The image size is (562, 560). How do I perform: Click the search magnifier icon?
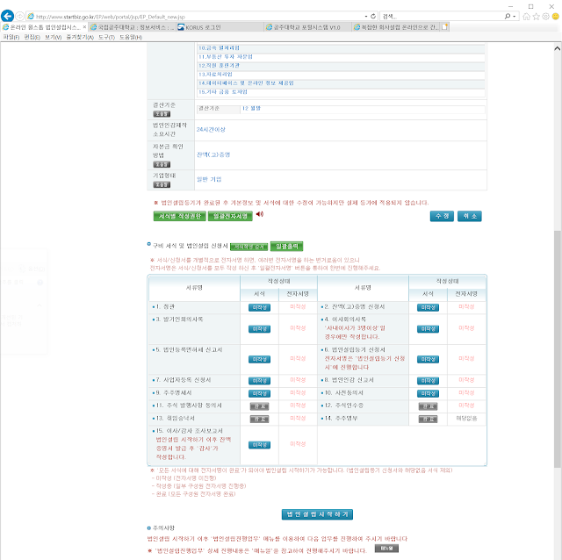508,16
